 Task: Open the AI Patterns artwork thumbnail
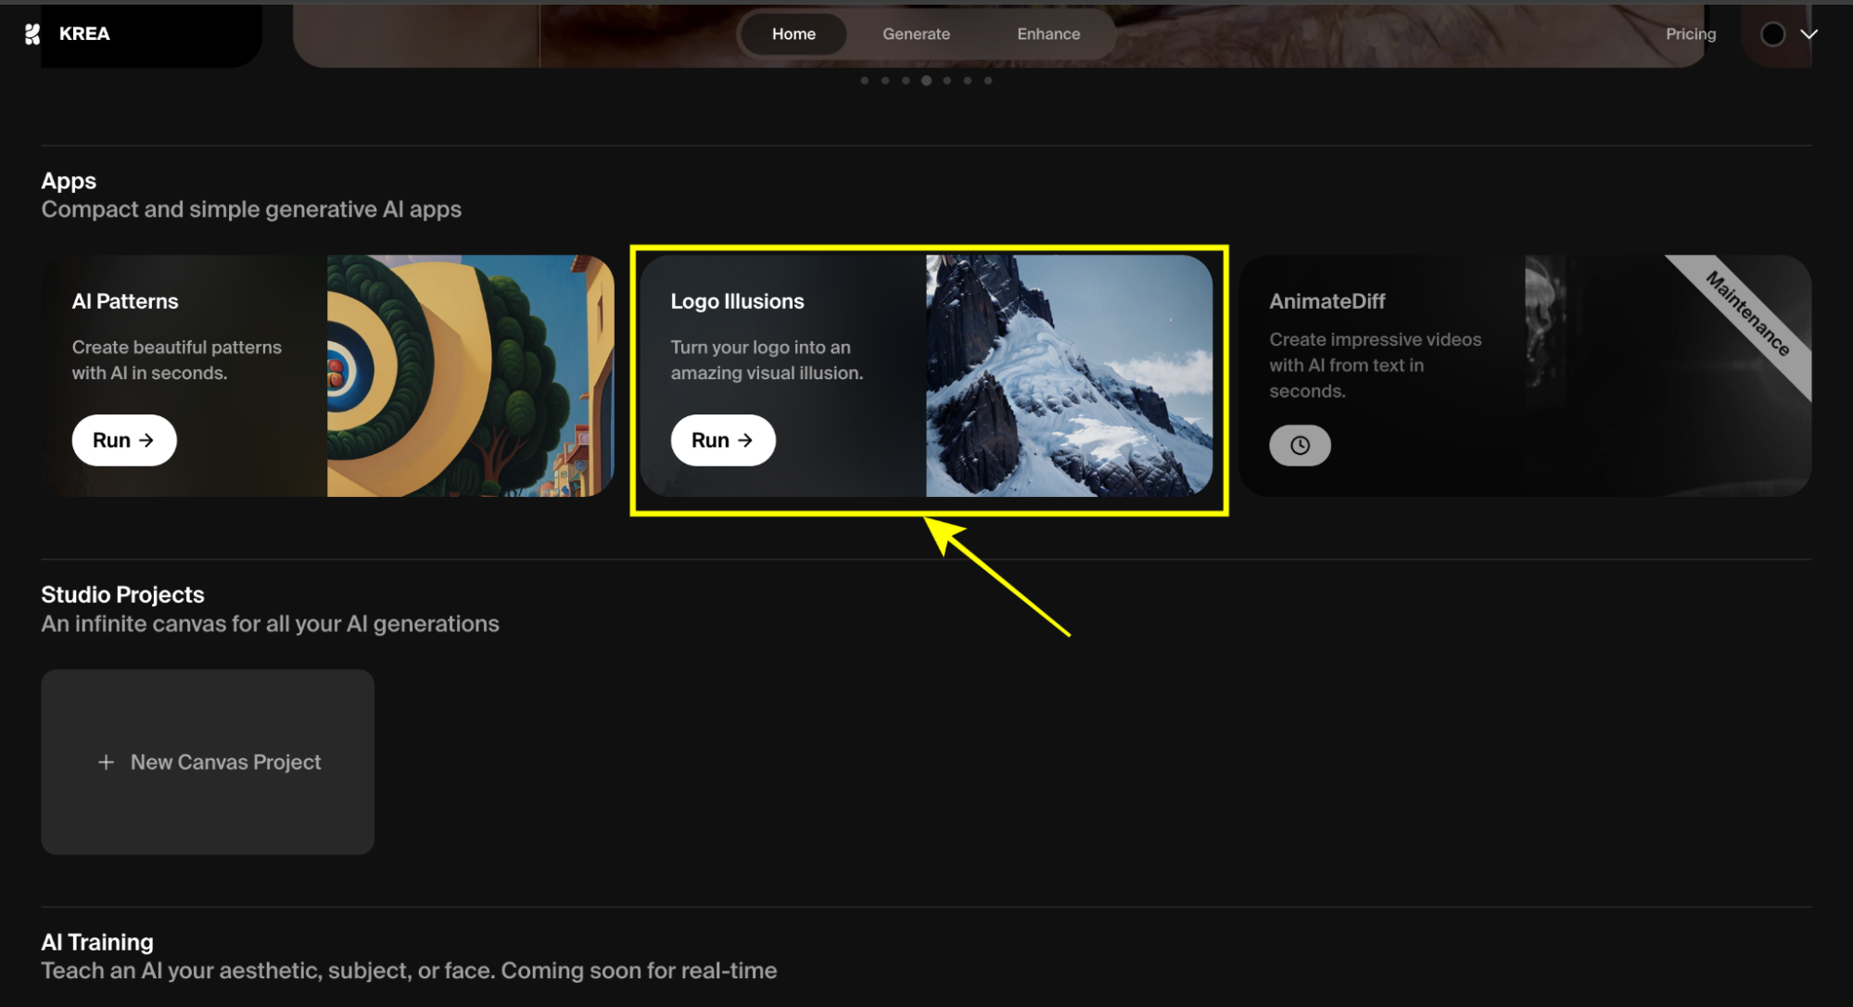(470, 376)
